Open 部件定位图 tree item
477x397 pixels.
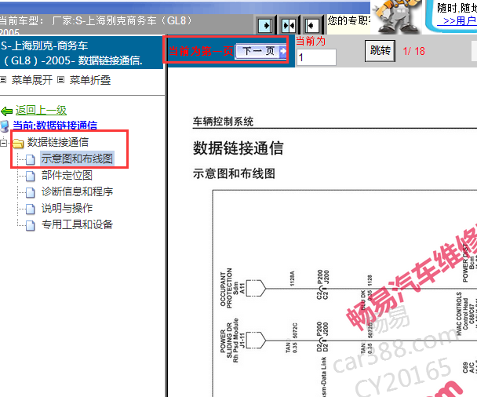(x=67, y=175)
